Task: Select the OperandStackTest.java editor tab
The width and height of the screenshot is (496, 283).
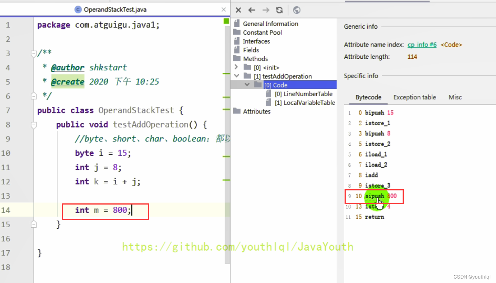Action: [x=115, y=10]
